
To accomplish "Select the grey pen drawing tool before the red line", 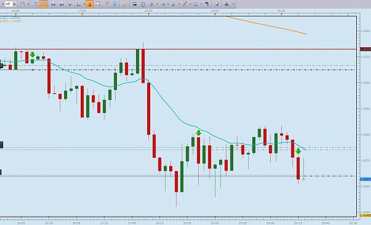I will coord(174,4).
